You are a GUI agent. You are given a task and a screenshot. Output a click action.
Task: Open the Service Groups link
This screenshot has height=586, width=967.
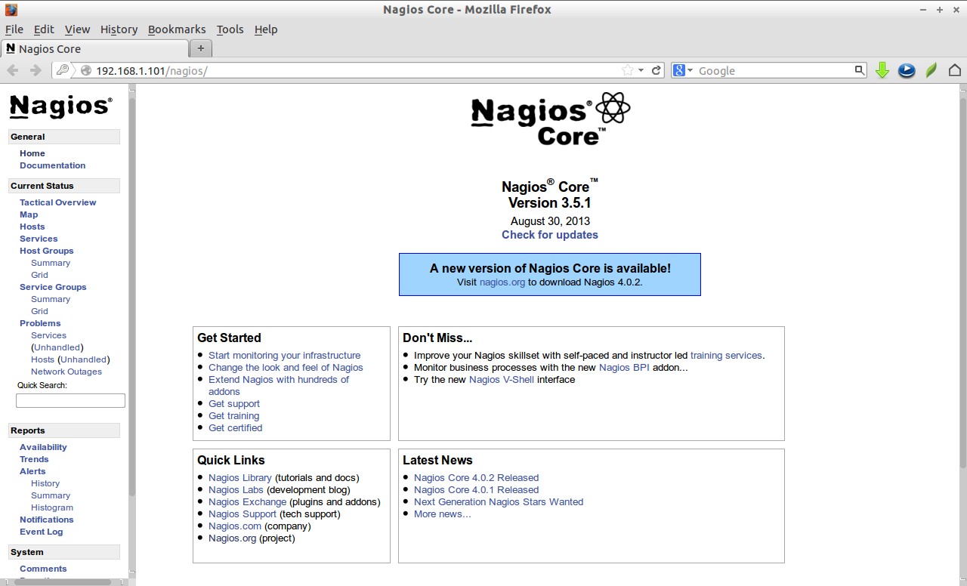53,287
